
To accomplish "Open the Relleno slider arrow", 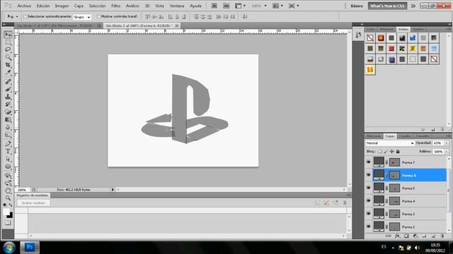I will pyautogui.click(x=447, y=152).
